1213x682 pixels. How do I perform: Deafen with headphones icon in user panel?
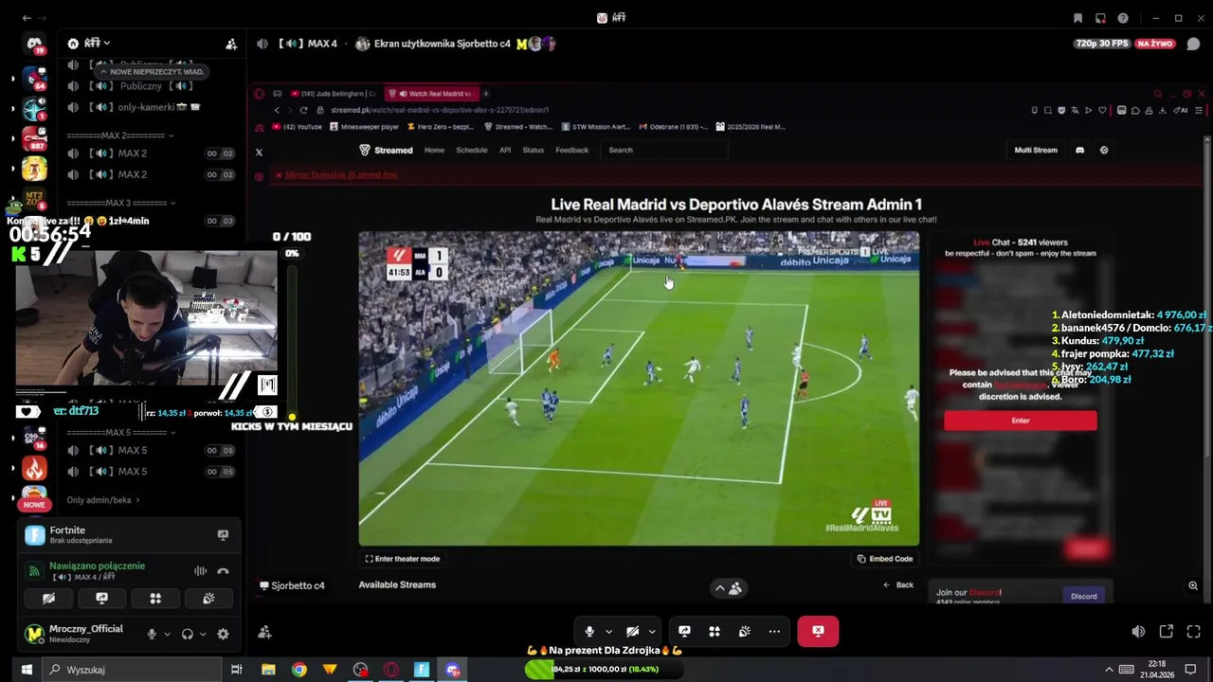pos(188,635)
